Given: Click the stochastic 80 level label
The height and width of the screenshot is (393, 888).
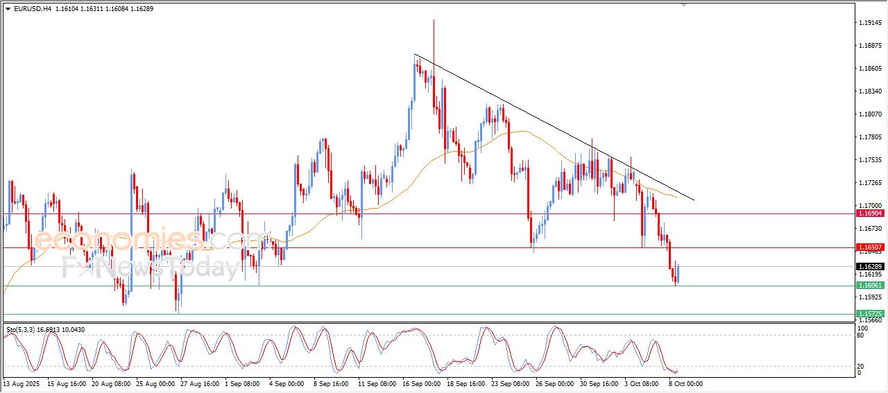Looking at the screenshot, I should [x=861, y=335].
